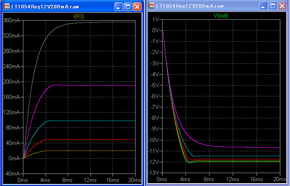Click the -3V axis label in right plot
The image size is (290, 186).
[x=154, y=63]
